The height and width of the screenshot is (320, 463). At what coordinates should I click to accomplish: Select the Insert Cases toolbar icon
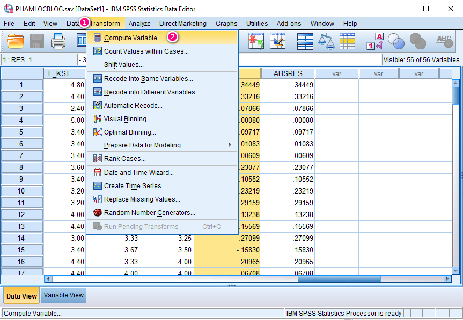pyautogui.click(x=256, y=41)
